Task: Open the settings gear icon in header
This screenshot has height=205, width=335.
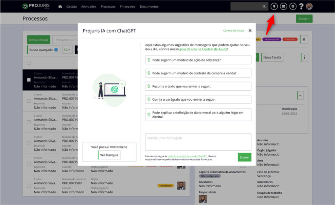Action: 293,6
